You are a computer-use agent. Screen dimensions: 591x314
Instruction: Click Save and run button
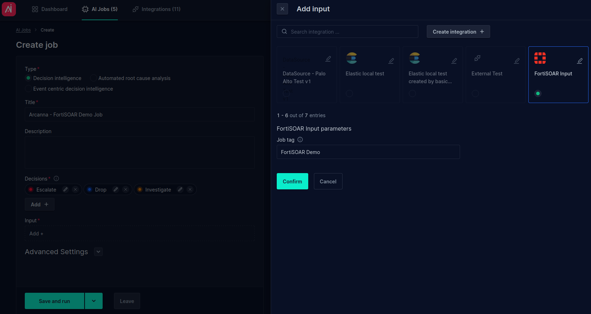[54, 301]
